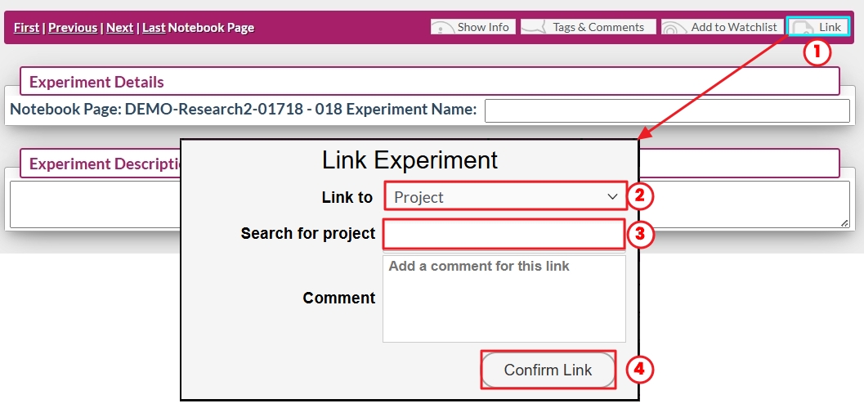This screenshot has height=404, width=864.
Task: Grab the description text area resize handle
Action: [x=844, y=222]
